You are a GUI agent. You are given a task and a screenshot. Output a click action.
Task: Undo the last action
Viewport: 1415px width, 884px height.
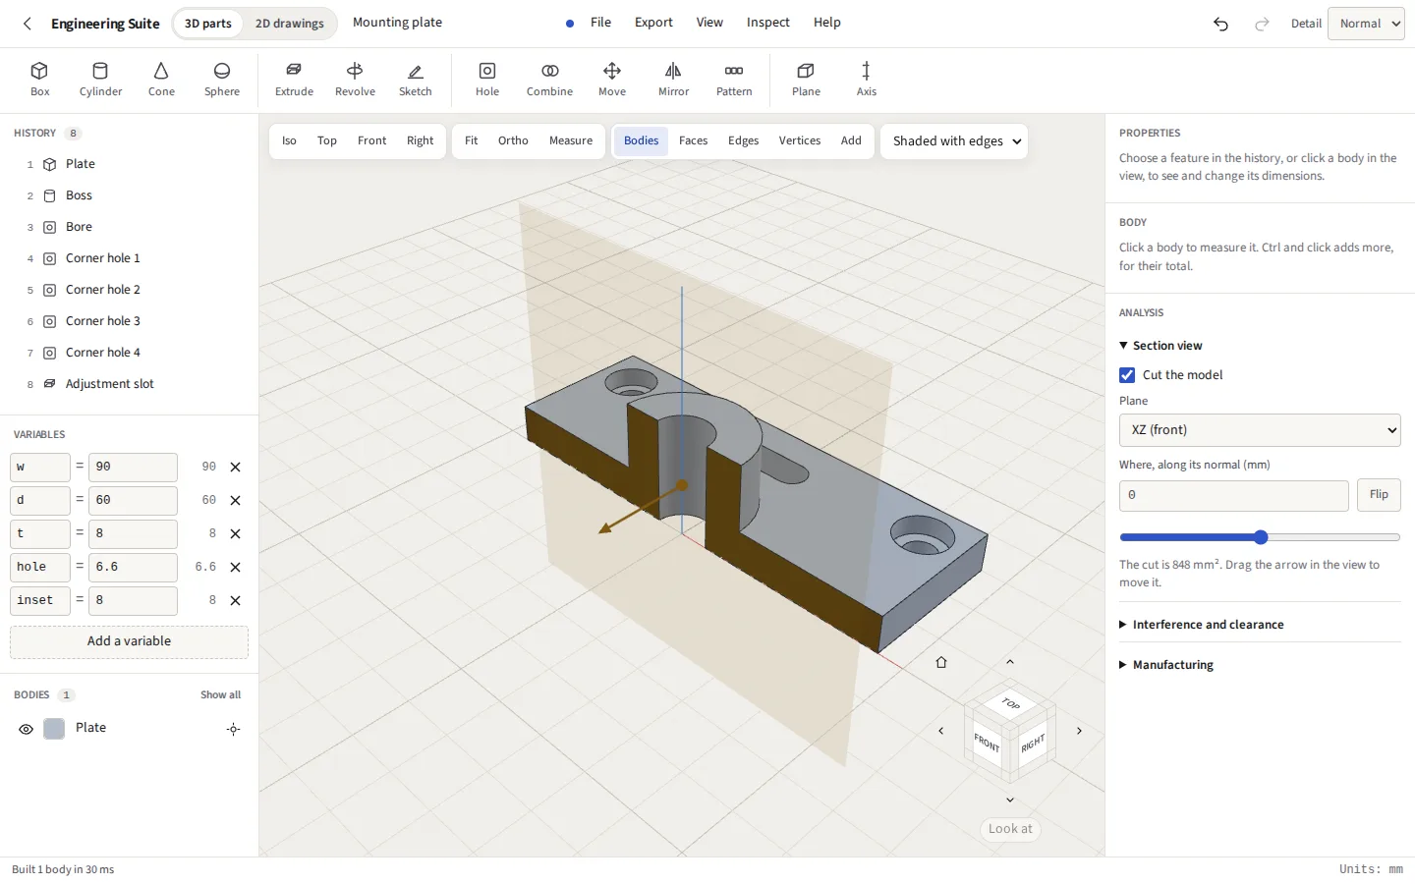pyautogui.click(x=1220, y=24)
